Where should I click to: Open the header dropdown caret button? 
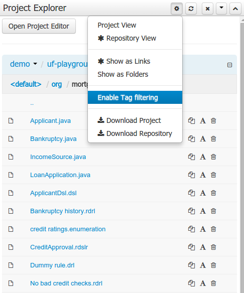(221, 9)
